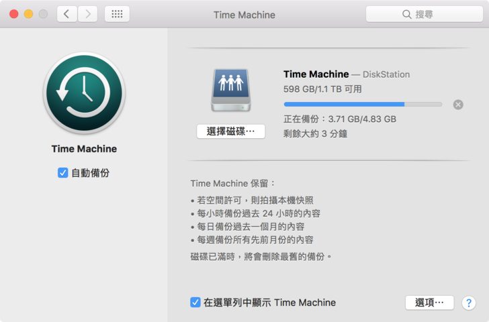Click the forward navigation arrow
This screenshot has width=489, height=322.
88,14
